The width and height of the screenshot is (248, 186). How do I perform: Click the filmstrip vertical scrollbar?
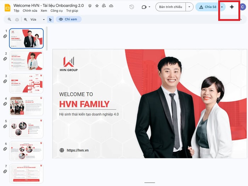47,39
